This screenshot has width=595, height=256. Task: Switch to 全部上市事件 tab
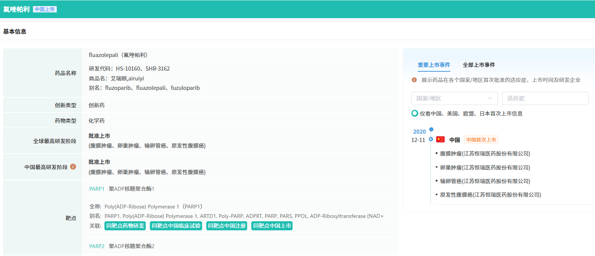[479, 65]
